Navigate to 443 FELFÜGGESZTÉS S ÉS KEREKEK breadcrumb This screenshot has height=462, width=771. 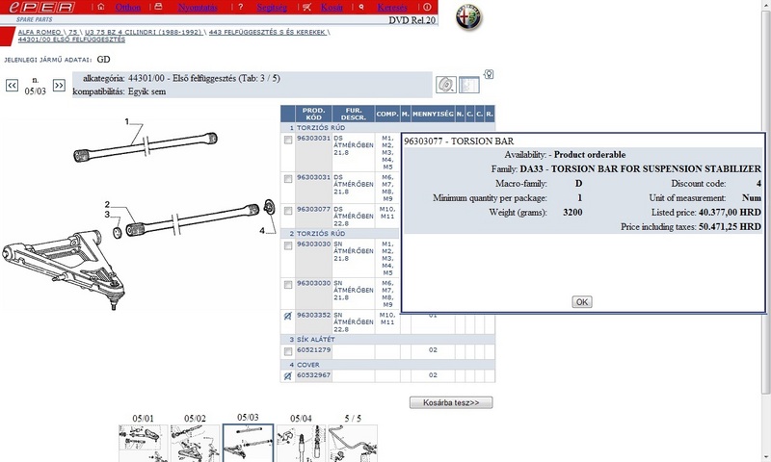(268, 32)
